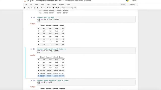
Task: Click into the In [6] upper boundary code cell
Action: tap(86, 82)
